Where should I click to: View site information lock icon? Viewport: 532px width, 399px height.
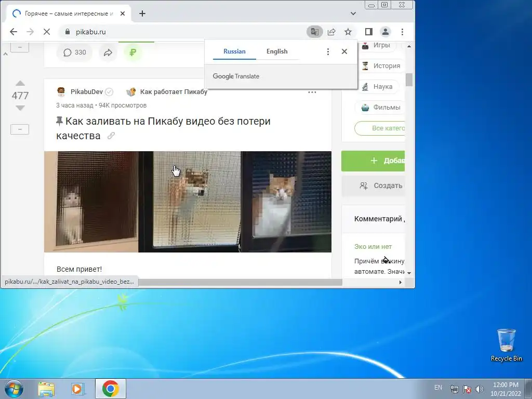click(67, 32)
